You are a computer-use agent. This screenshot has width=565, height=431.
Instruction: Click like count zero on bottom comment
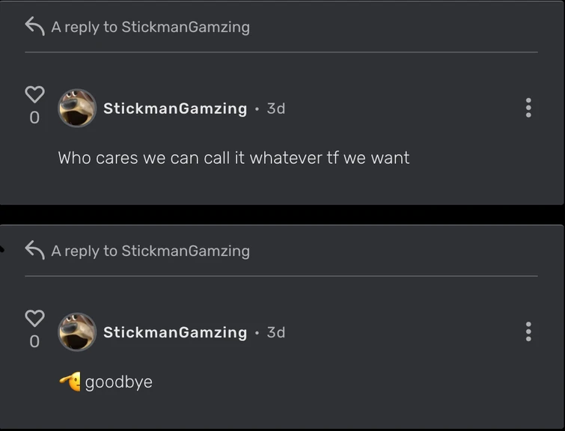(x=34, y=341)
